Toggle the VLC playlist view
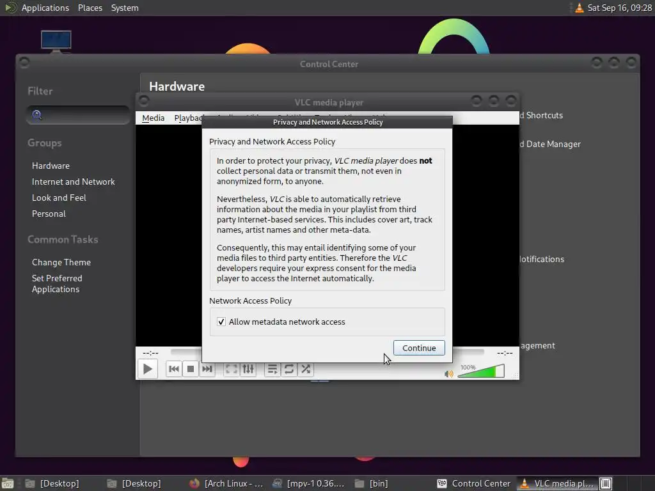The width and height of the screenshot is (655, 491). (272, 369)
